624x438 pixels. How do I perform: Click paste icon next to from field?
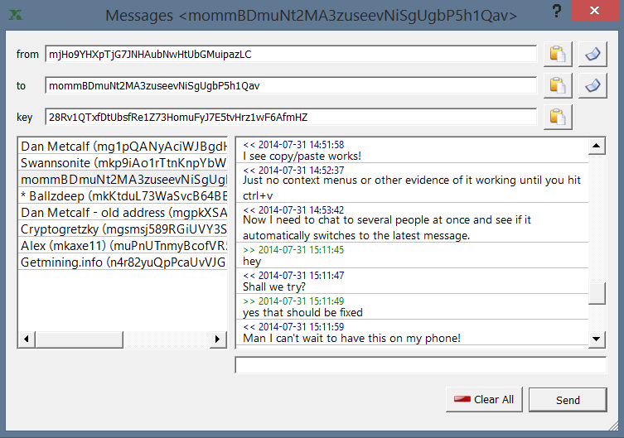click(558, 54)
